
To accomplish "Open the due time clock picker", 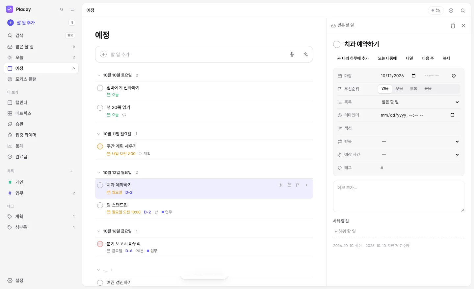I will pyautogui.click(x=454, y=76).
